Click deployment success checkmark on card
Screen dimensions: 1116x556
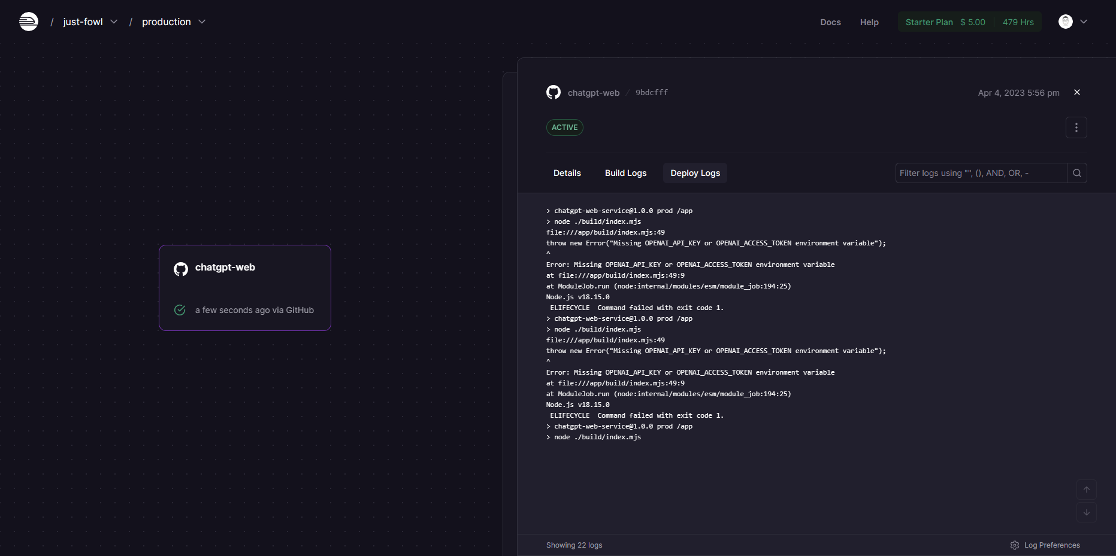(x=180, y=310)
